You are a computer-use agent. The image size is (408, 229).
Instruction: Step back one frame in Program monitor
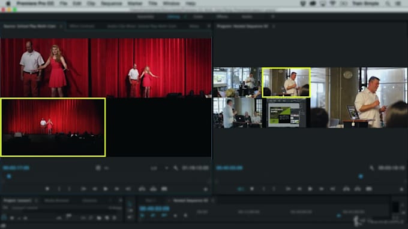point(299,189)
